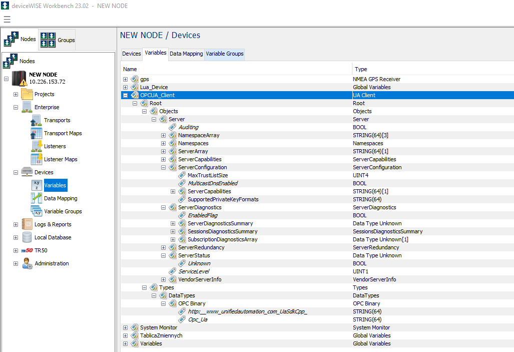The width and height of the screenshot is (514, 352).
Task: Switch to the Devices tab
Action: coord(132,54)
